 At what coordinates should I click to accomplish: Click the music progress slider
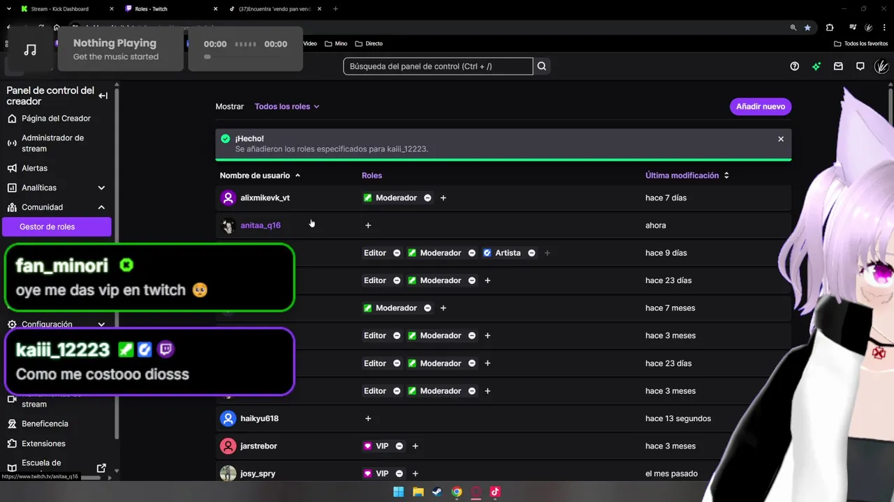pos(246,56)
